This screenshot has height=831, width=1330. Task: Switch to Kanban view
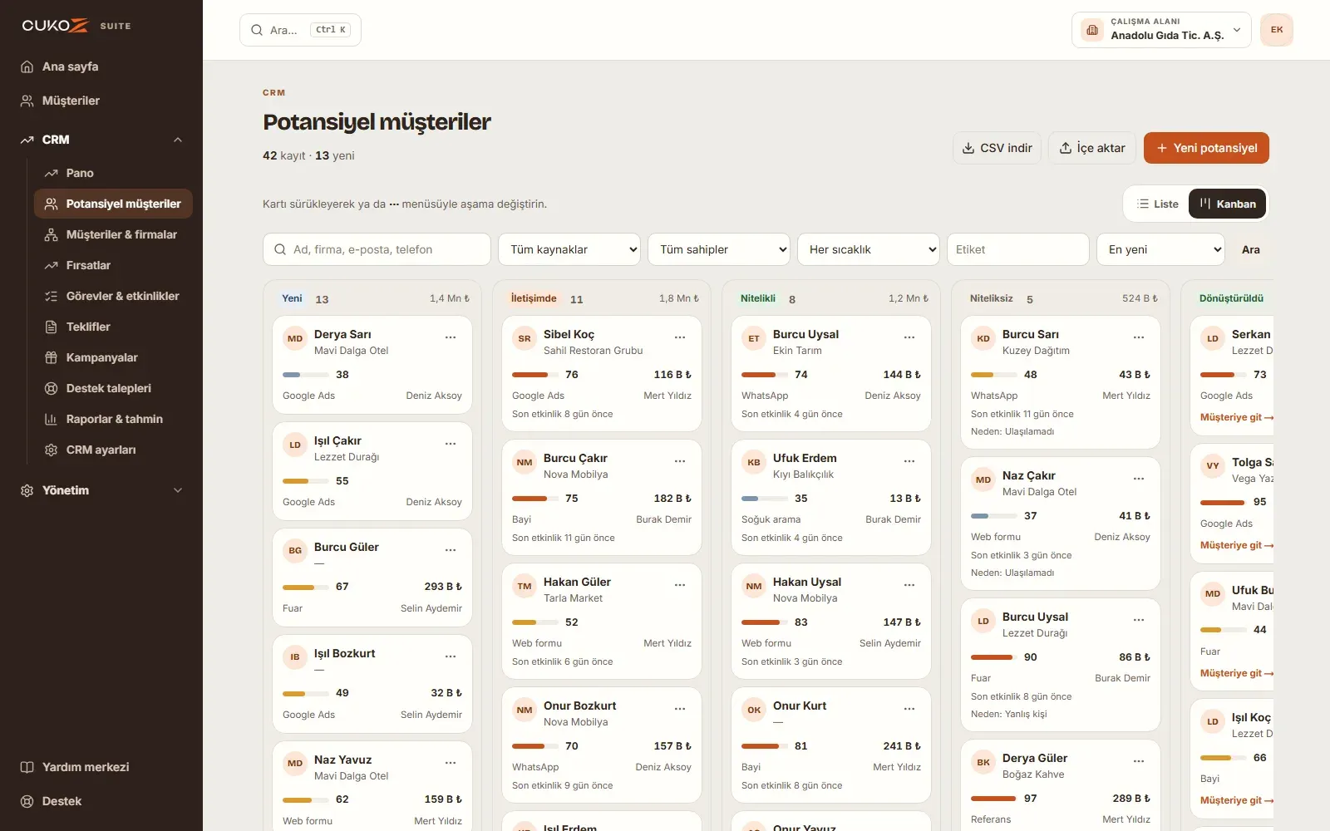[1227, 204]
